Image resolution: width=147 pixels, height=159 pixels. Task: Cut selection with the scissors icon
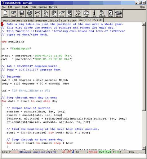[x=38, y=14]
